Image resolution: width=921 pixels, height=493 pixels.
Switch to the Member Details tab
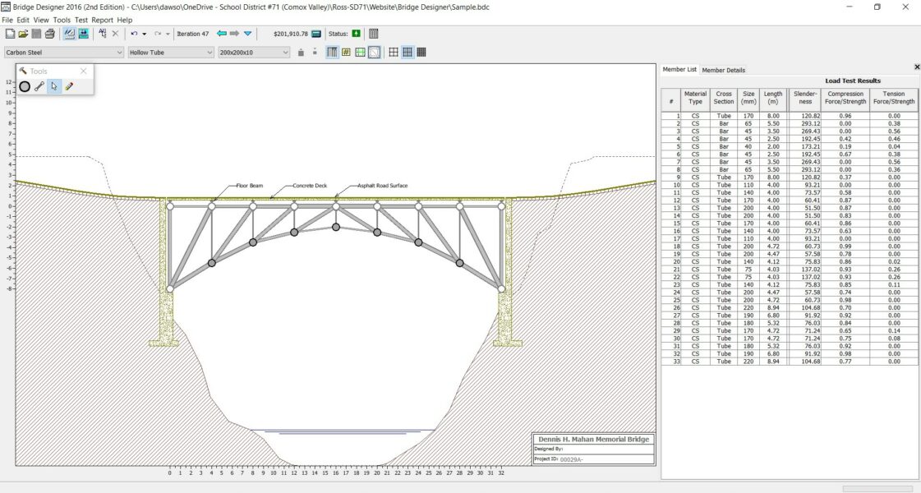(725, 69)
